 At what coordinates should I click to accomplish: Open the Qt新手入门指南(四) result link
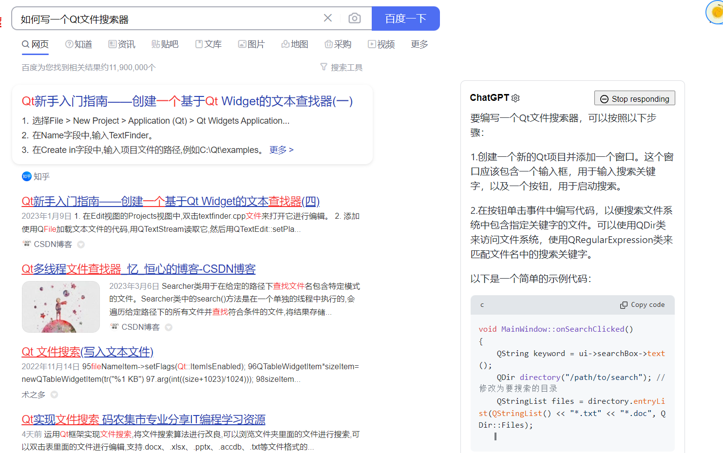pos(171,201)
